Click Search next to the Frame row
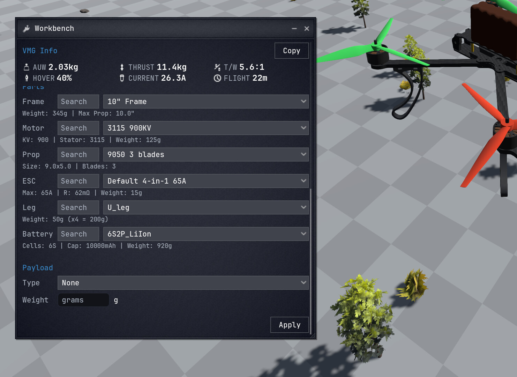 tap(78, 102)
